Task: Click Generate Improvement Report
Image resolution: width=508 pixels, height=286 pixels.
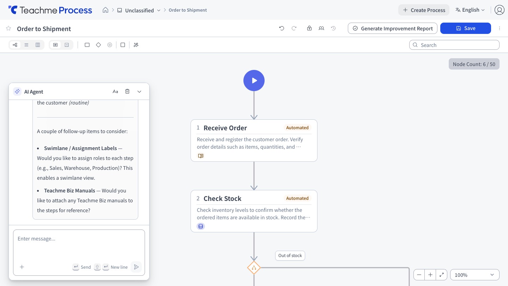Action: 393,28
